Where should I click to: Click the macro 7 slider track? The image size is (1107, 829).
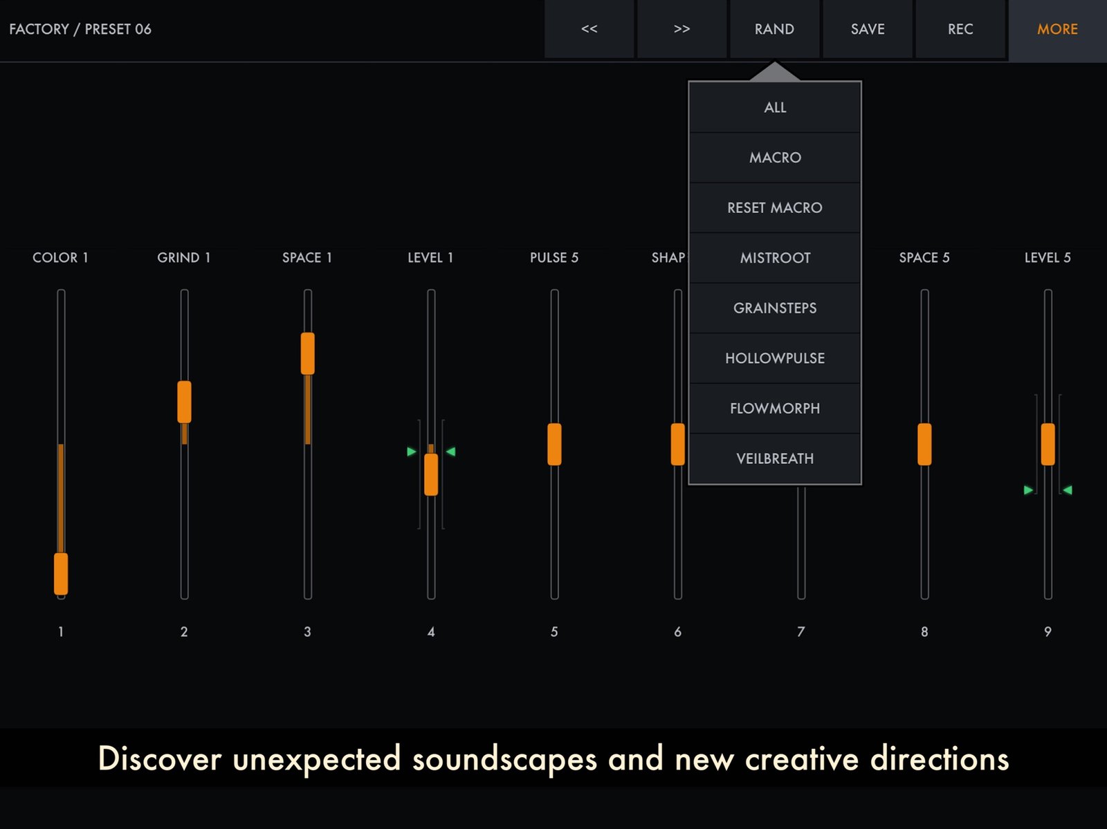tap(801, 541)
